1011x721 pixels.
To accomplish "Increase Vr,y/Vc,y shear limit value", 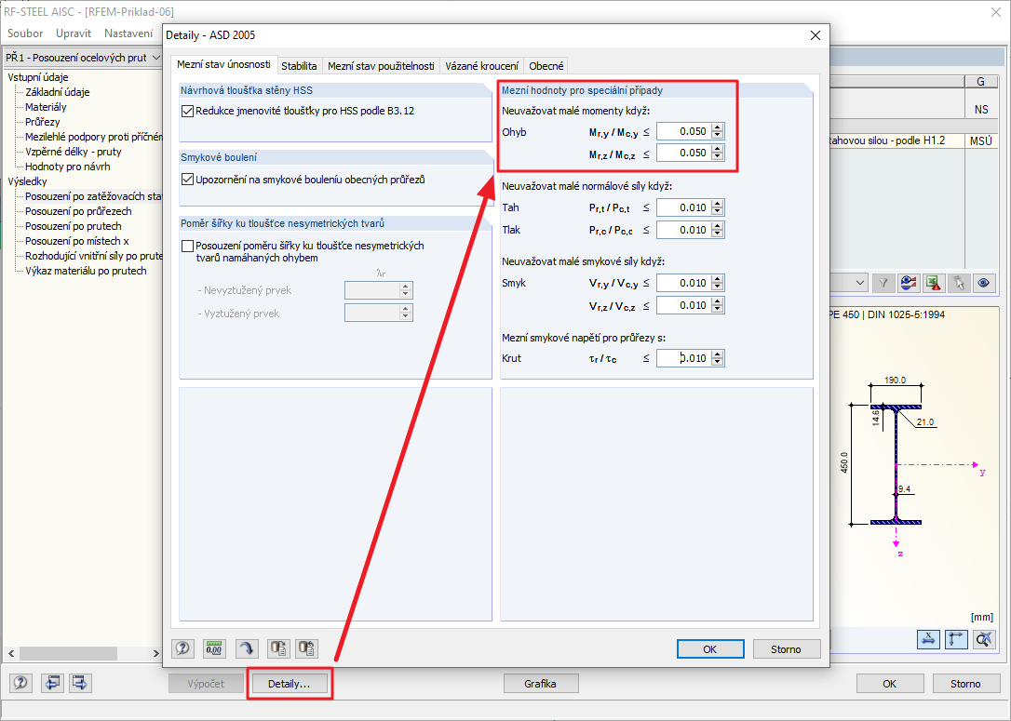I will click(x=717, y=279).
